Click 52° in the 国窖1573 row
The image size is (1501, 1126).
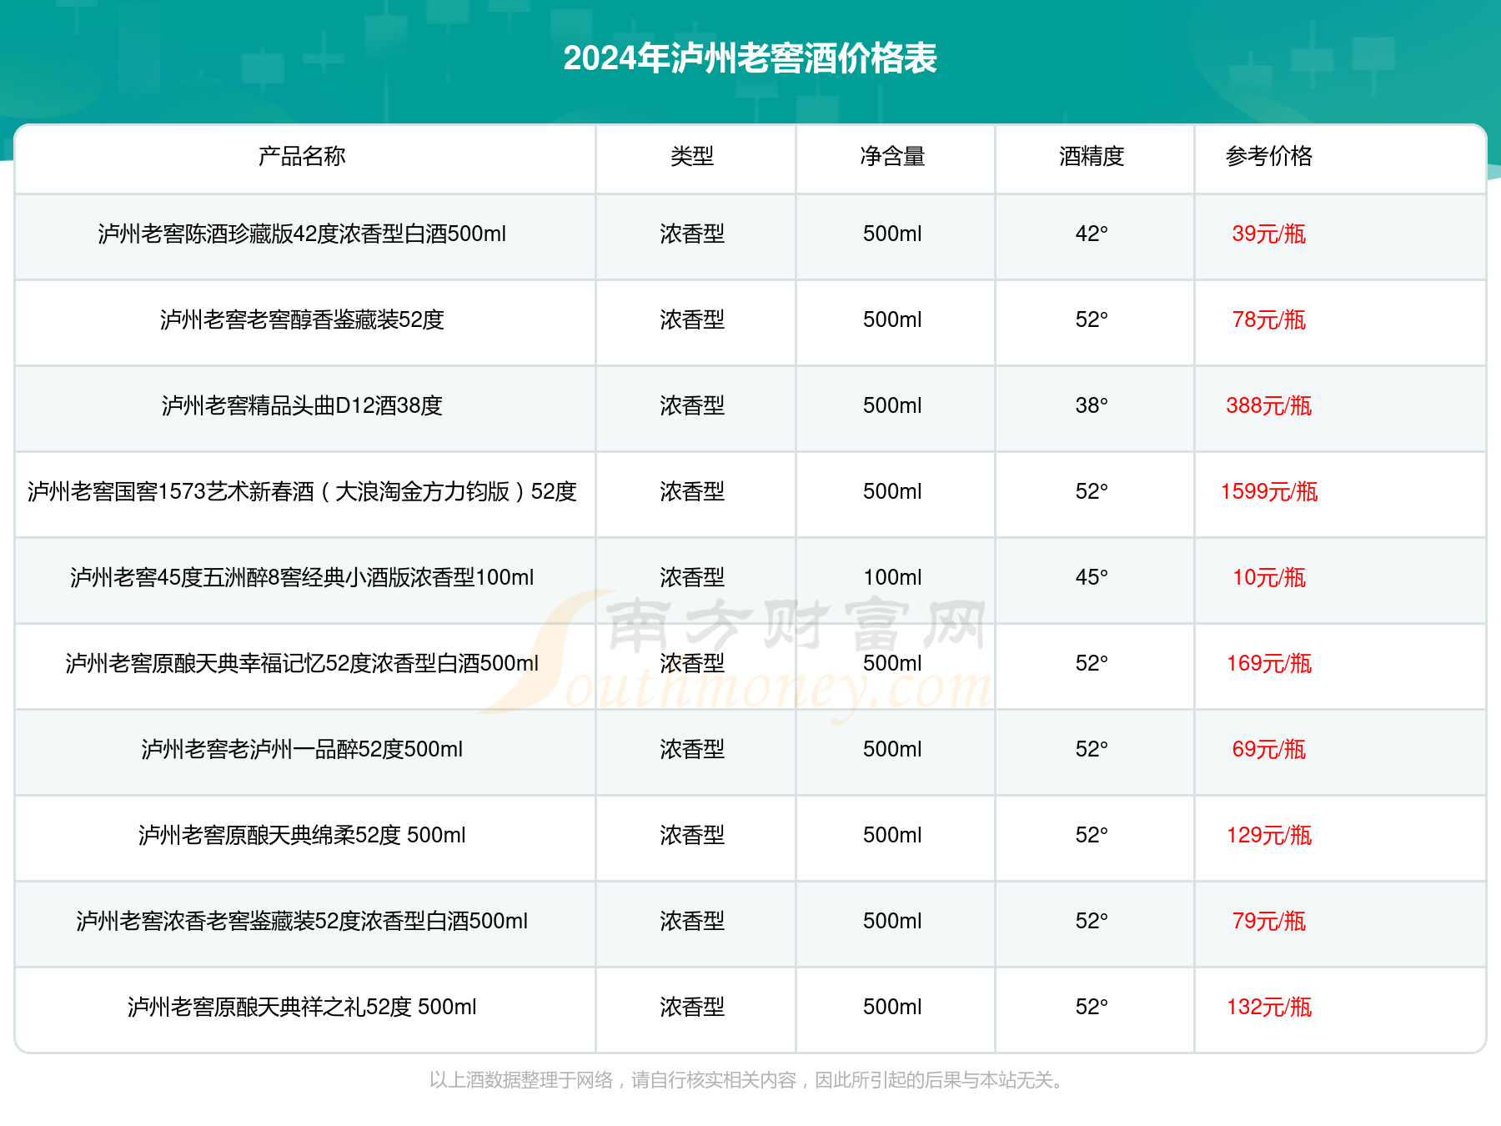pyautogui.click(x=1092, y=491)
